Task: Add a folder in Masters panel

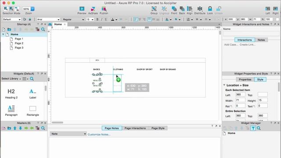Action: click(x=9, y=128)
